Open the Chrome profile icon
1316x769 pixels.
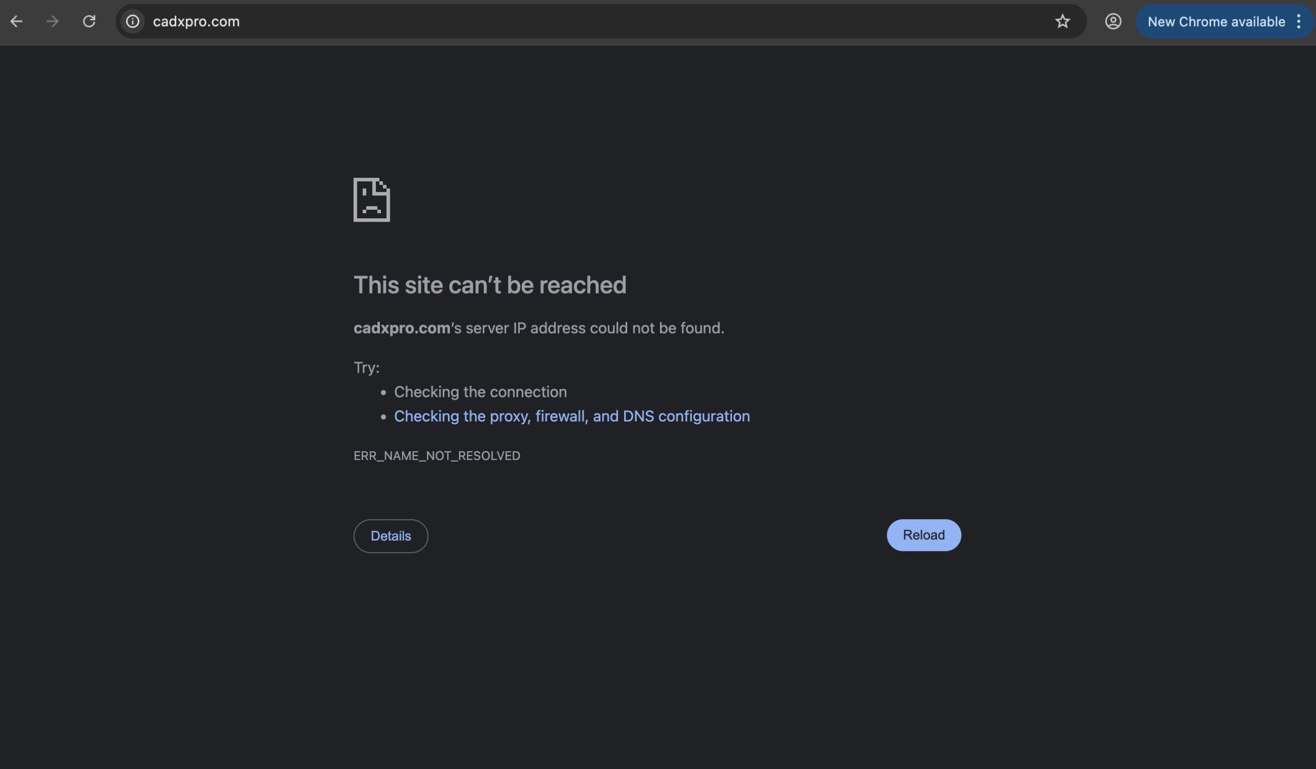point(1113,22)
